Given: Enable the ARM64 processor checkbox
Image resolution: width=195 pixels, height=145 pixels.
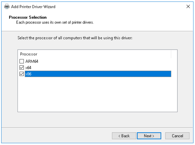Looking at the screenshot, I should click(22, 61).
